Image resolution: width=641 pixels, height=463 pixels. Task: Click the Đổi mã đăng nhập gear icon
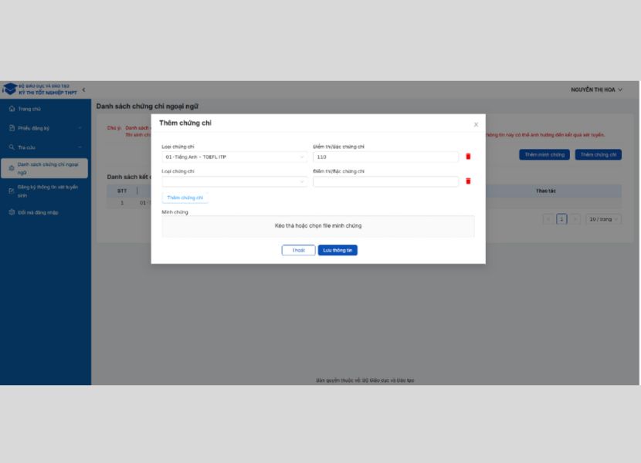pos(12,212)
